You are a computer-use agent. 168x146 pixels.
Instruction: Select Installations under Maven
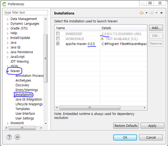(x=24, y=95)
